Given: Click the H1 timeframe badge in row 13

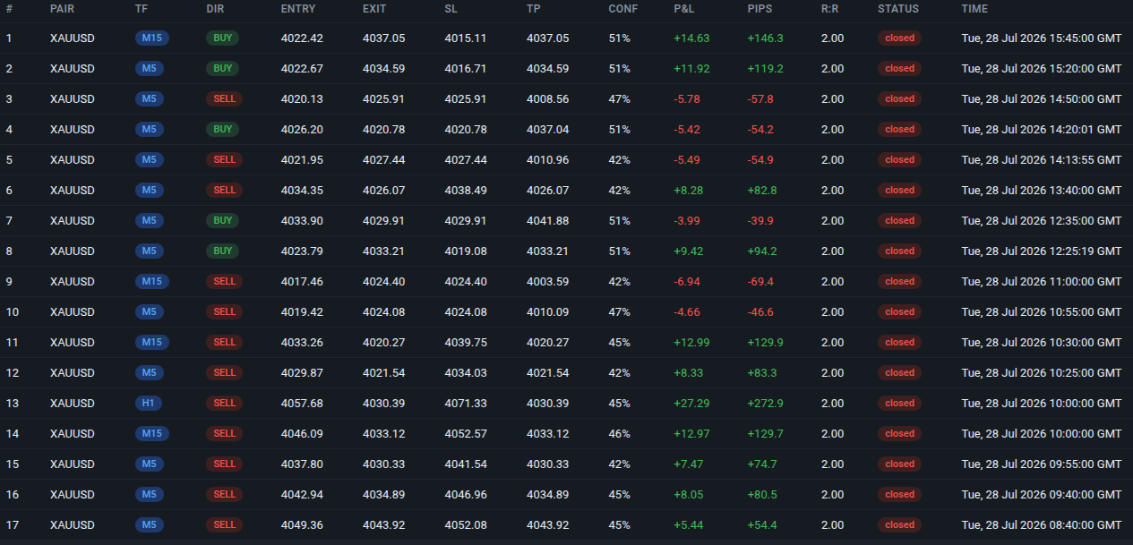Looking at the screenshot, I should pos(149,404).
